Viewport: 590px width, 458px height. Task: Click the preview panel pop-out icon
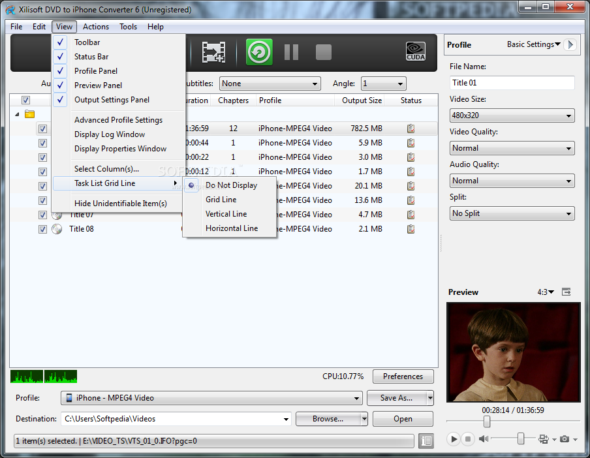567,292
